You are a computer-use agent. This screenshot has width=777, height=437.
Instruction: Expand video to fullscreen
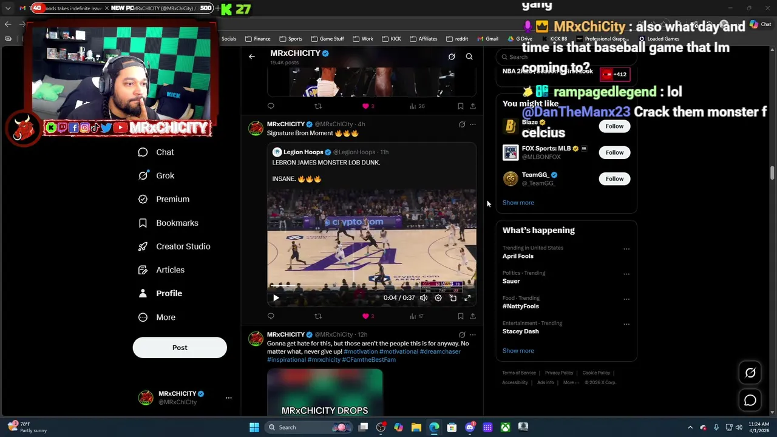click(467, 298)
